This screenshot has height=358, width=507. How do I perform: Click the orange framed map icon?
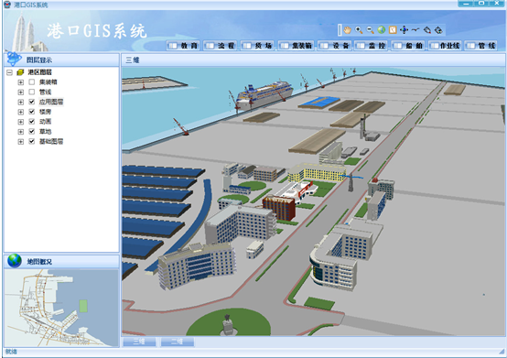pos(393,30)
